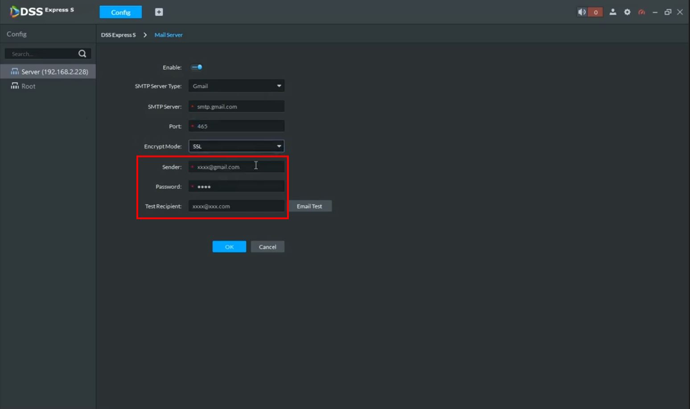Click the alarm sound speaker icon
The height and width of the screenshot is (409, 690).
(x=582, y=12)
